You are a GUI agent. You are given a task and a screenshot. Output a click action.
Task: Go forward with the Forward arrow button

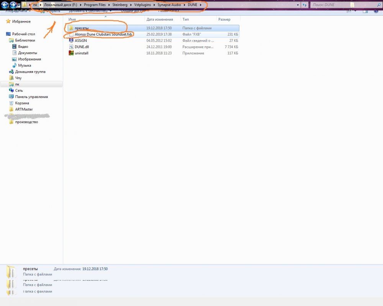[x=13, y=5]
